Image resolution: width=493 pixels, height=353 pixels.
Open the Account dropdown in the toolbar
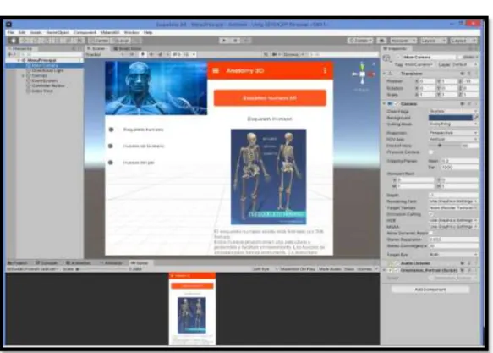click(x=403, y=41)
